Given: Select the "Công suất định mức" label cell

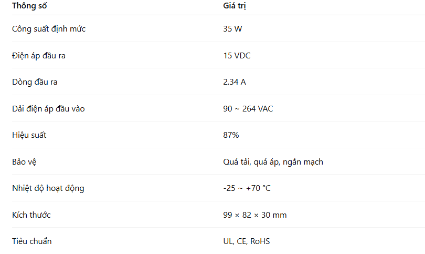Looking at the screenshot, I should click(x=49, y=29).
